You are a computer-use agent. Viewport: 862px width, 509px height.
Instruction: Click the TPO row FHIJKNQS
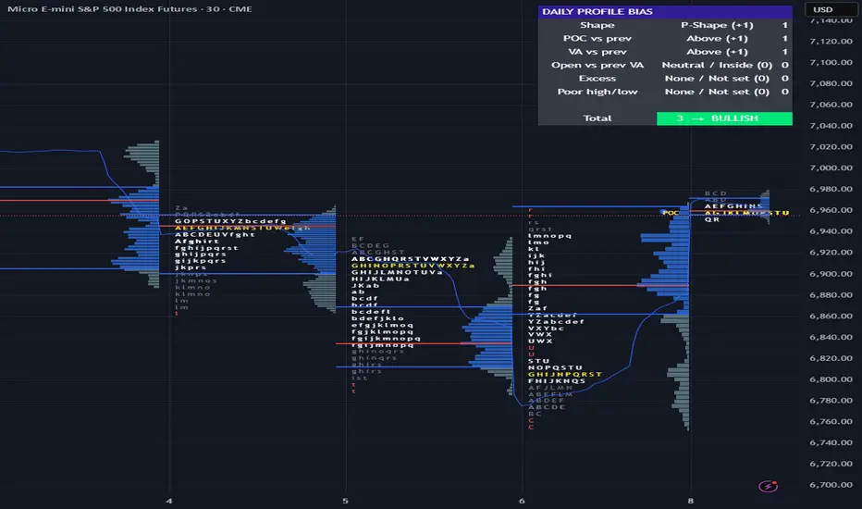point(557,380)
